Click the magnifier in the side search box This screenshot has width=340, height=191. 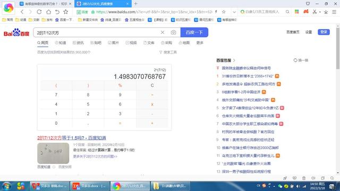coord(287,12)
